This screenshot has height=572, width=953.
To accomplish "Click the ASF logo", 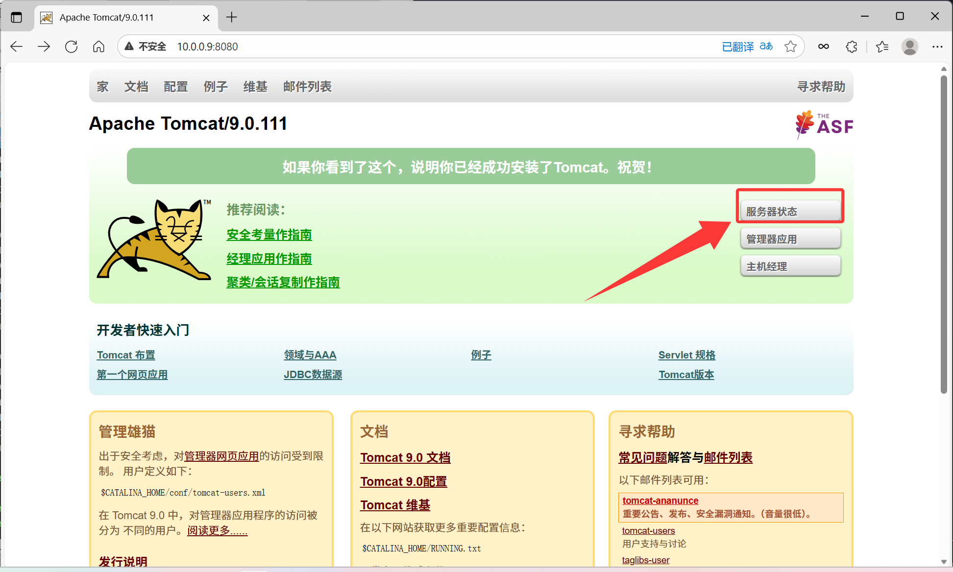I will pyautogui.click(x=824, y=125).
